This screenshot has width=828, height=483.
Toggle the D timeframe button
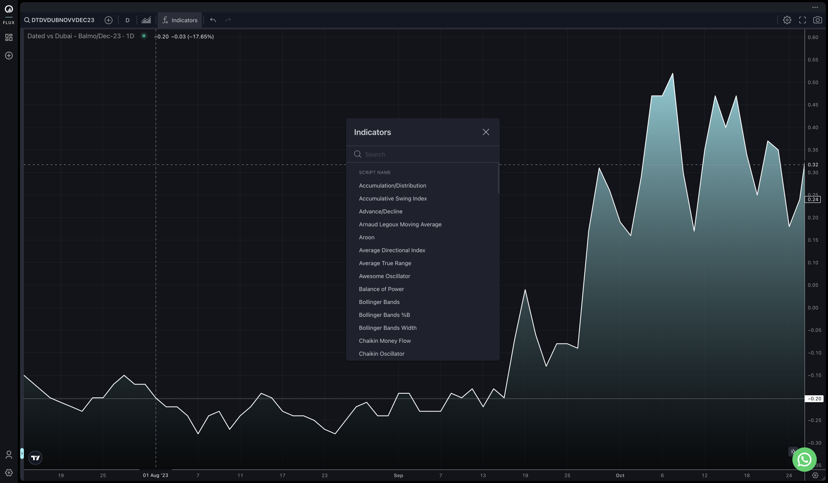click(x=127, y=20)
